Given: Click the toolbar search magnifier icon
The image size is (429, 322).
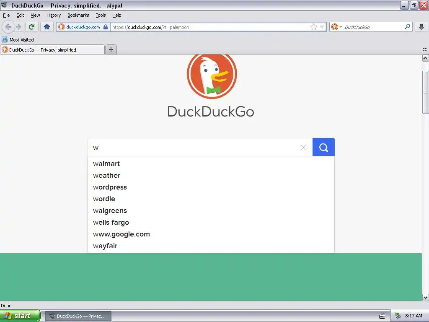Looking at the screenshot, I should (x=407, y=27).
